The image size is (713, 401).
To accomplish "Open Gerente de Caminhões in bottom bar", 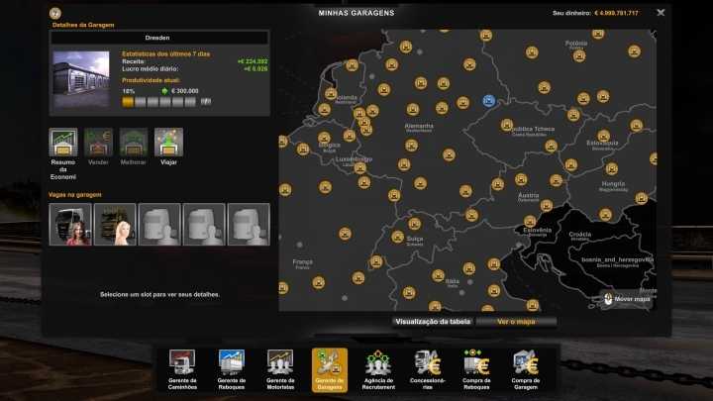I will pos(182,369).
